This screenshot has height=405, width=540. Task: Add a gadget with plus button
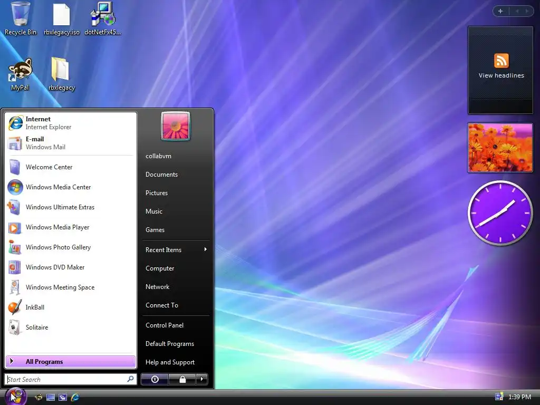click(x=500, y=11)
